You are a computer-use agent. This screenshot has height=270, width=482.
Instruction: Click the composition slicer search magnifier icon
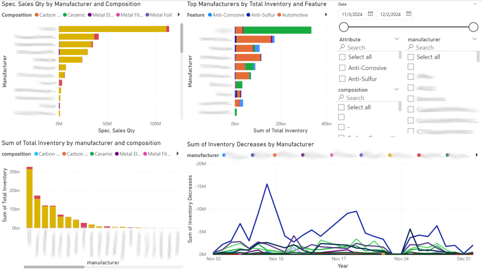[x=341, y=98]
